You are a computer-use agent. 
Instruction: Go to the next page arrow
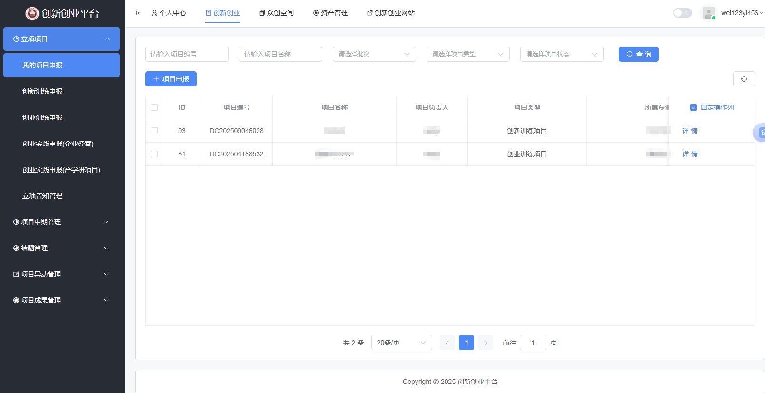(x=485, y=343)
